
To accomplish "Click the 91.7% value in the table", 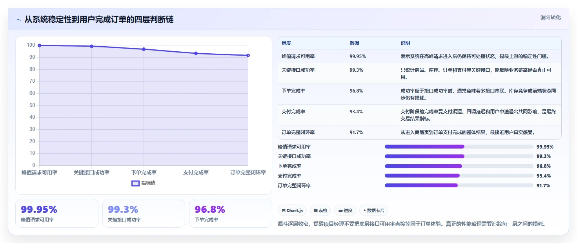I will [x=356, y=132].
